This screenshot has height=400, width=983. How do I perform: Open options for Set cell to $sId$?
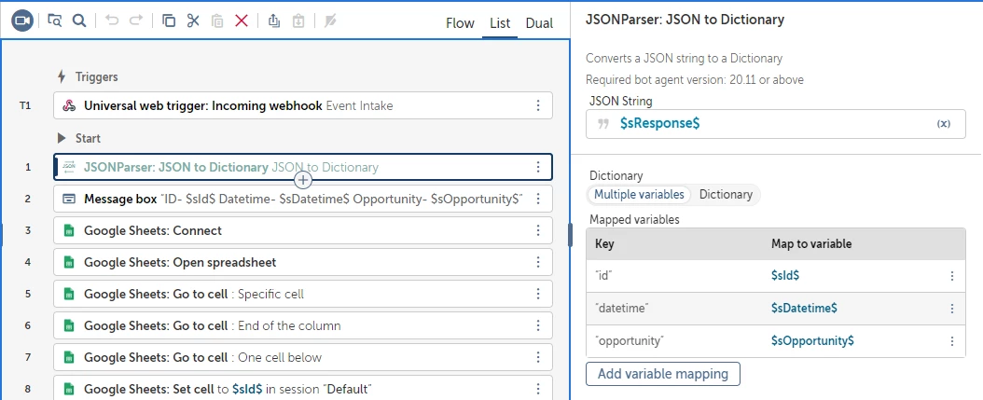tap(538, 389)
